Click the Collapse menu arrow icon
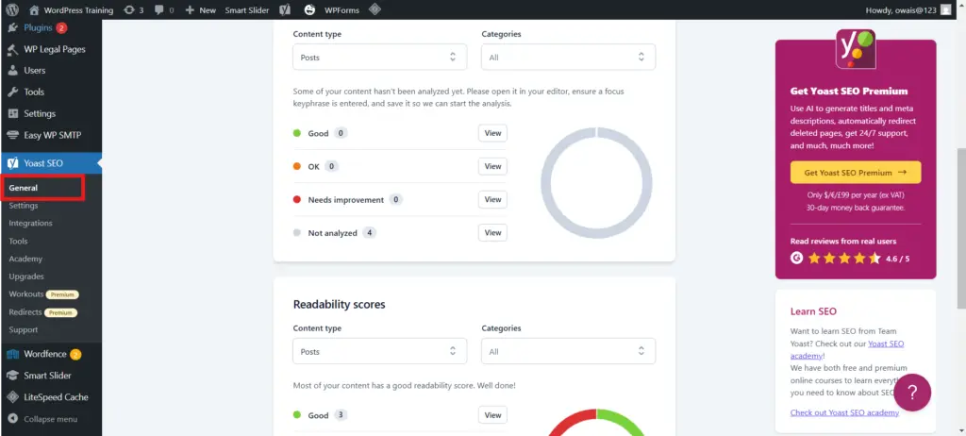The width and height of the screenshot is (966, 436). (x=13, y=419)
